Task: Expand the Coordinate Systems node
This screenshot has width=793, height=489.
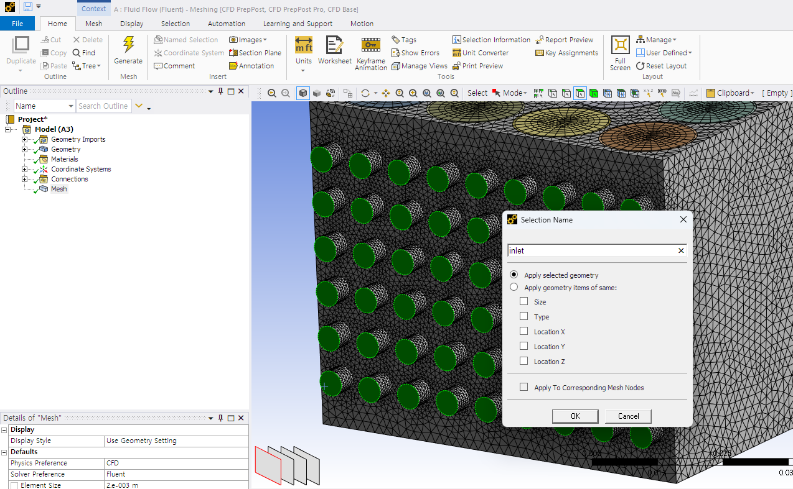Action: click(x=25, y=169)
